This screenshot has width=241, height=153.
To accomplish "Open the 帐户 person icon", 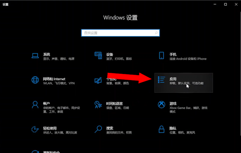I will click(x=35, y=105).
